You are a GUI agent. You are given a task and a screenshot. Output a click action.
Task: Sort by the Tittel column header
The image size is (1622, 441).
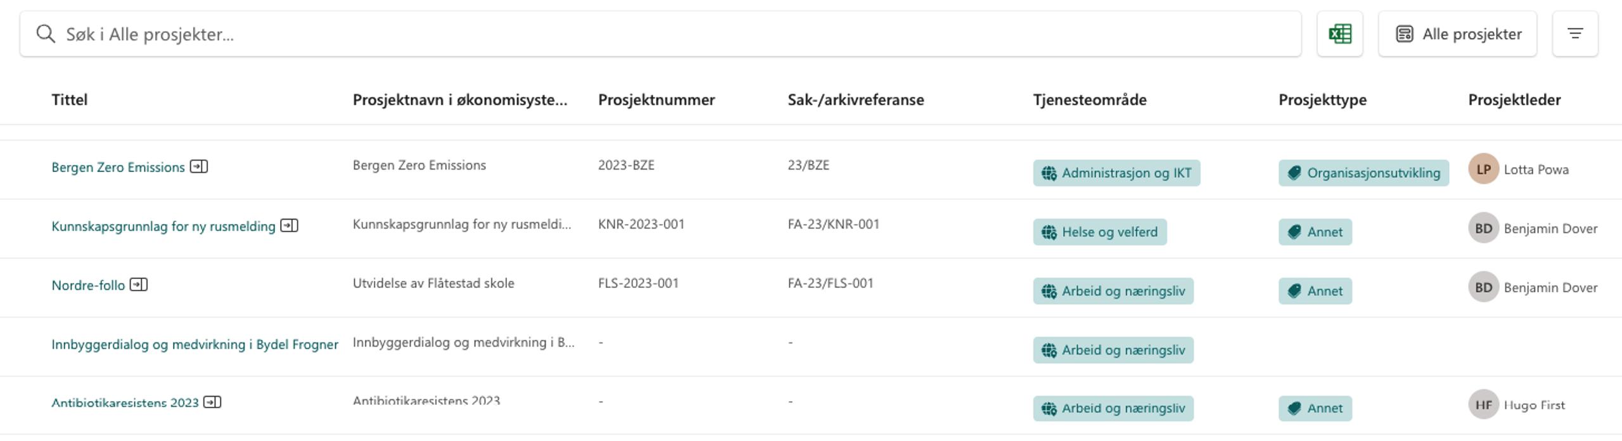pyautogui.click(x=70, y=99)
